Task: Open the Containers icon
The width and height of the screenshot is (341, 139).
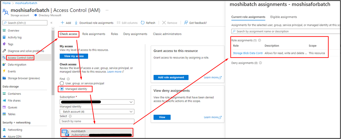Action: coord(4,94)
